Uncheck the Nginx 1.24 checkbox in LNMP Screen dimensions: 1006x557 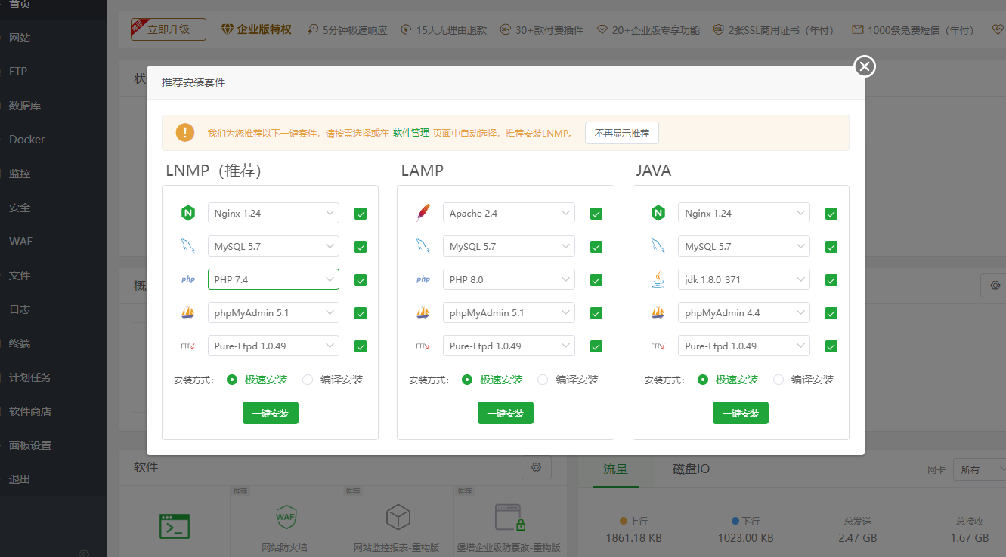click(x=361, y=214)
